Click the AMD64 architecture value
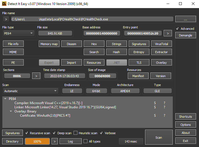Screen dimensions: 199x147 125,91
